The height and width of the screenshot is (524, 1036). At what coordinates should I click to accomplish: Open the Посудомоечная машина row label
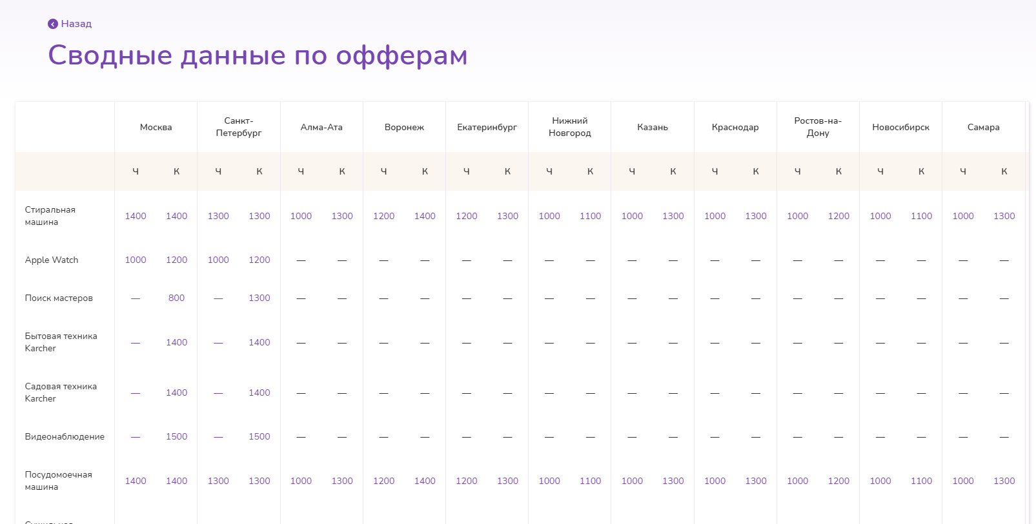coord(58,481)
